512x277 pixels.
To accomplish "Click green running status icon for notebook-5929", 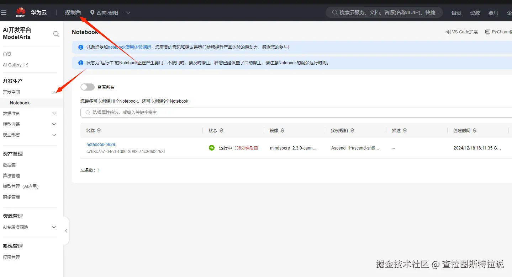I will 212,148.
